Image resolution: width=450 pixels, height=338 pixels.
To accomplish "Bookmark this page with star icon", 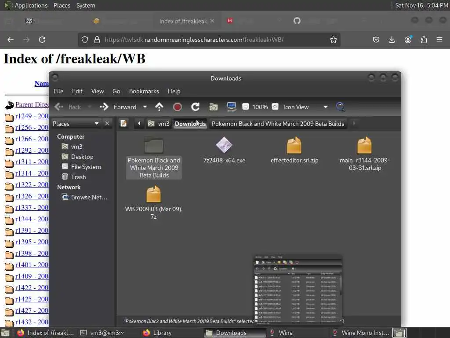I will [x=334, y=40].
